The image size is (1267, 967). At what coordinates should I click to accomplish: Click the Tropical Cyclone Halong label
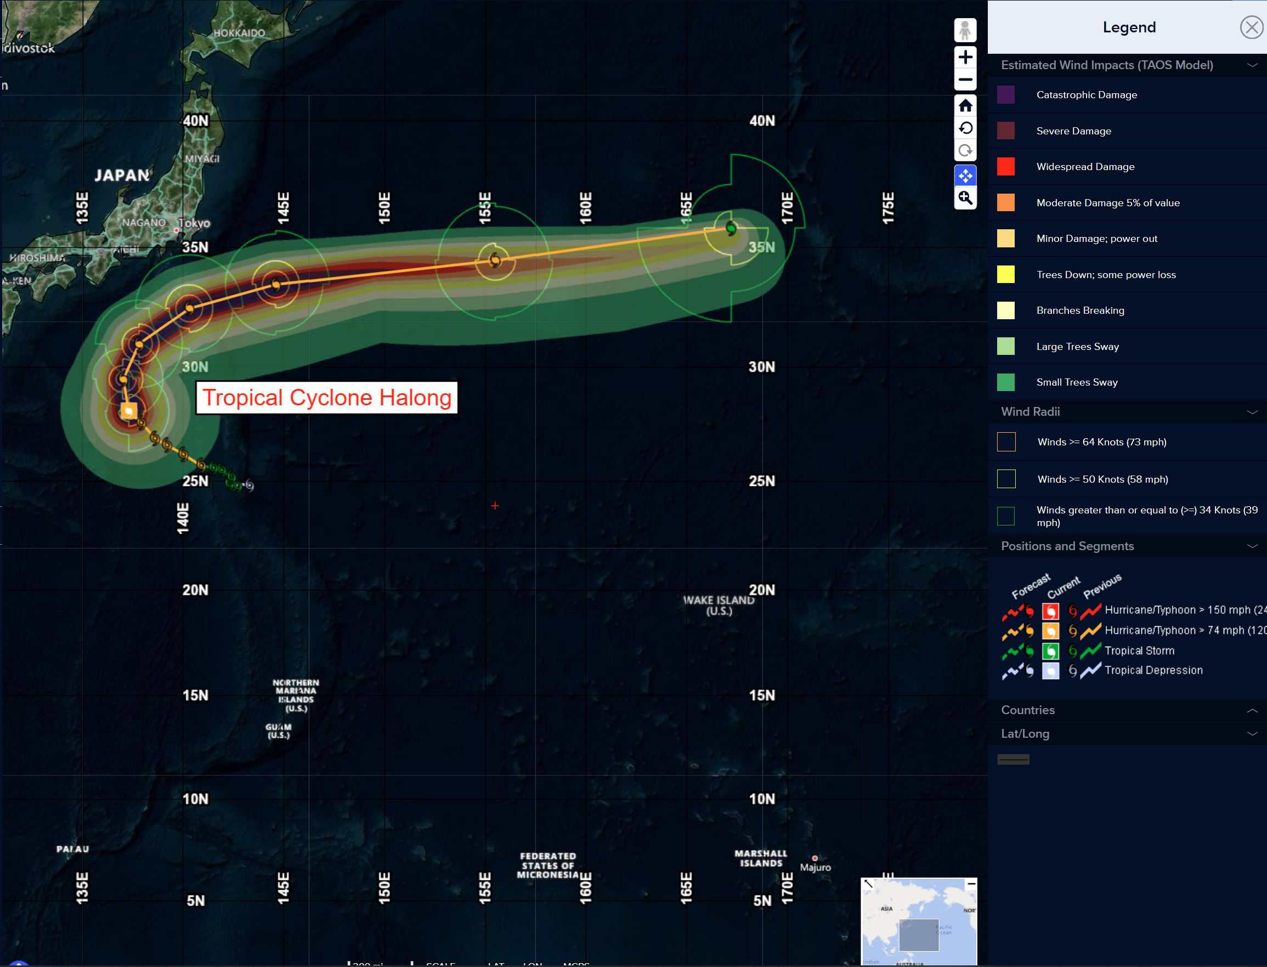tap(326, 398)
